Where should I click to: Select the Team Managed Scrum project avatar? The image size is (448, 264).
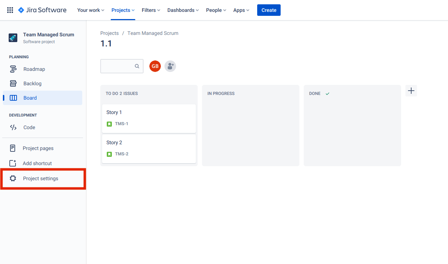[13, 37]
